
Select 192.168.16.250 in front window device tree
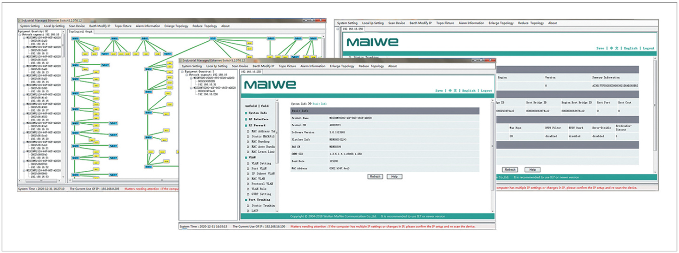208,94
